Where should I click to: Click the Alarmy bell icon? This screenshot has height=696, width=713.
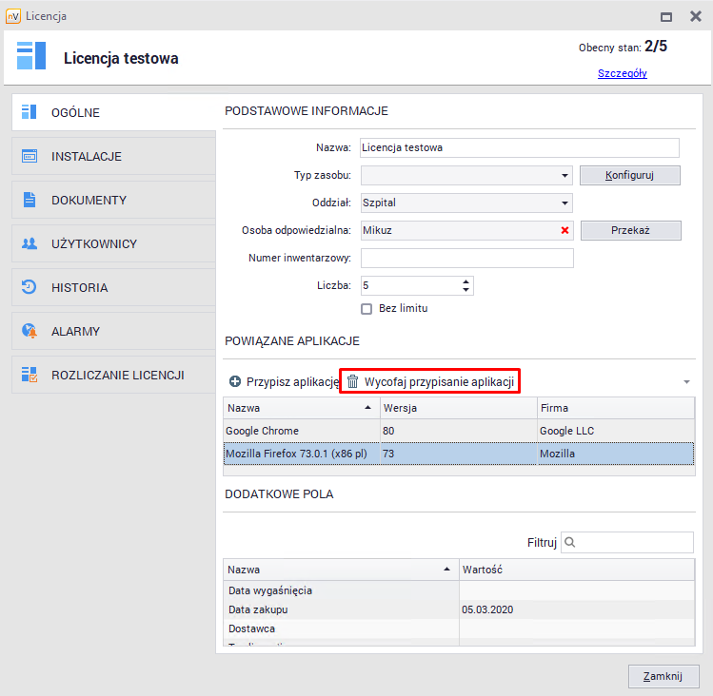pos(30,332)
